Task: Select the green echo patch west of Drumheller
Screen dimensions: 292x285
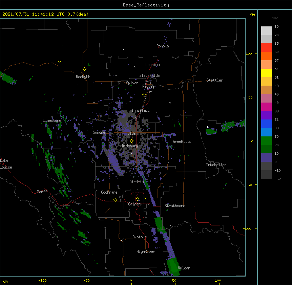Action: pyautogui.click(x=211, y=131)
